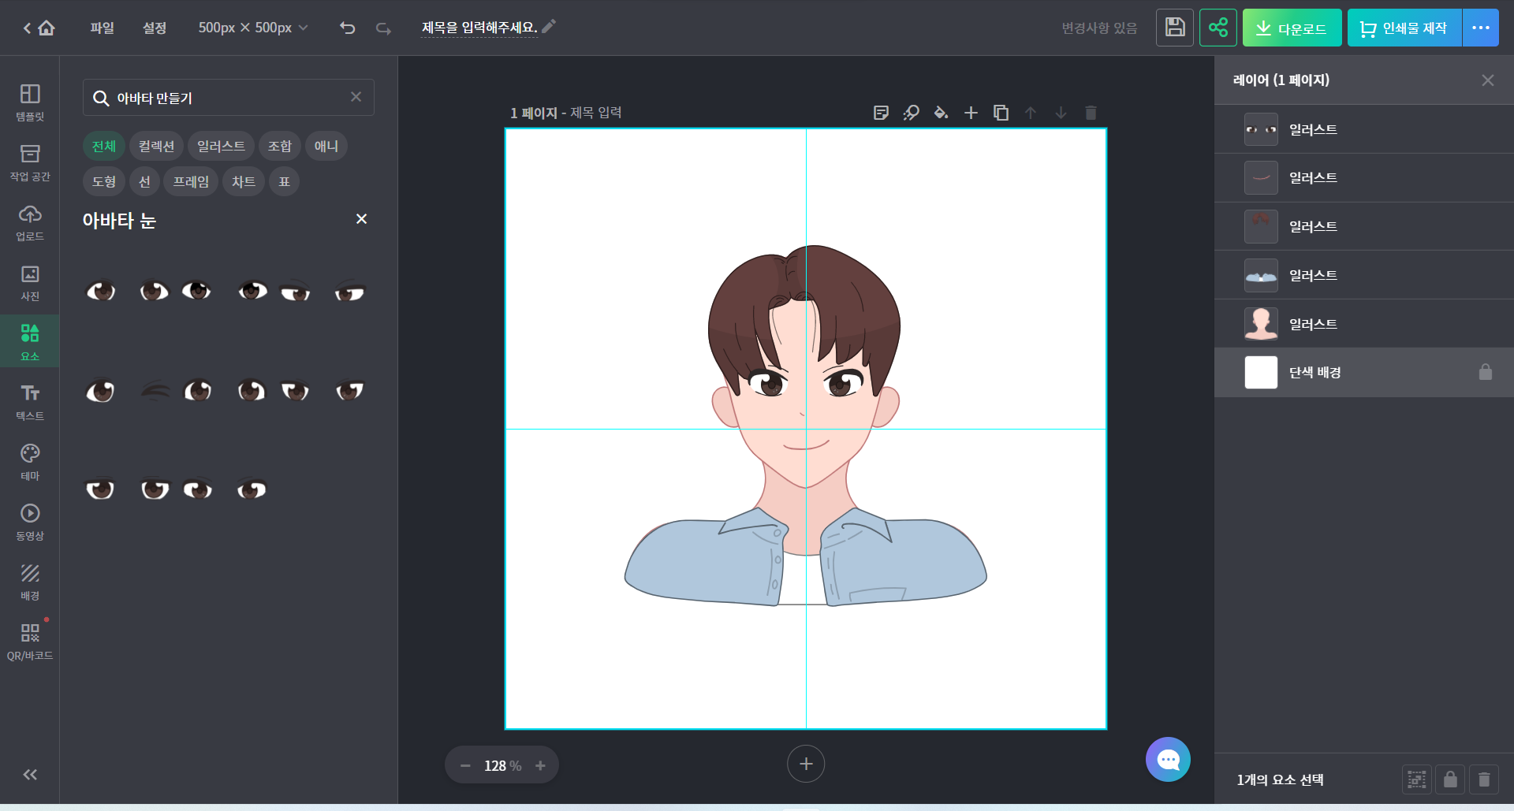The width and height of the screenshot is (1514, 811).
Task: Select the eyes 일러스트 layer
Action: coord(1364,129)
